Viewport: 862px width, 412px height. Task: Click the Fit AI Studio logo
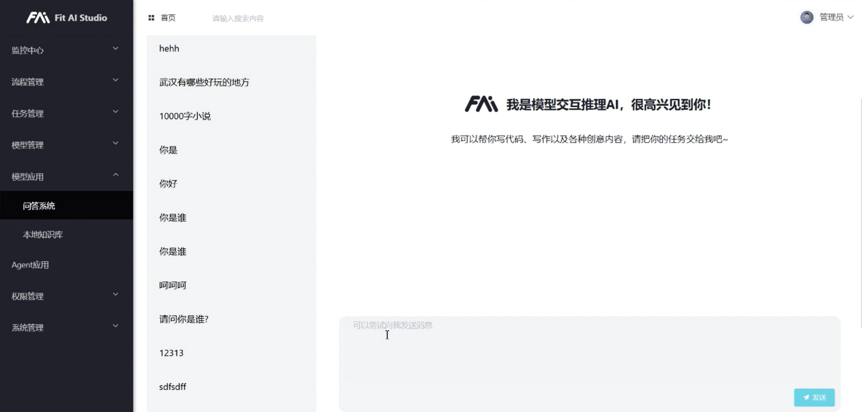pos(66,18)
